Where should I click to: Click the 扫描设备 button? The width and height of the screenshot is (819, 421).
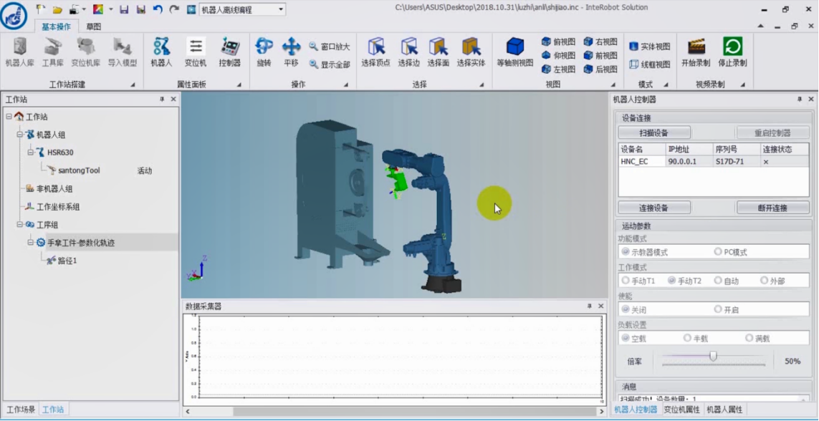(x=654, y=132)
